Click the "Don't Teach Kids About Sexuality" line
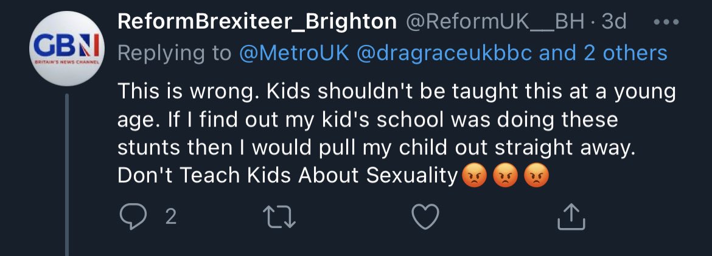Image resolution: width=712 pixels, height=256 pixels. tap(286, 176)
